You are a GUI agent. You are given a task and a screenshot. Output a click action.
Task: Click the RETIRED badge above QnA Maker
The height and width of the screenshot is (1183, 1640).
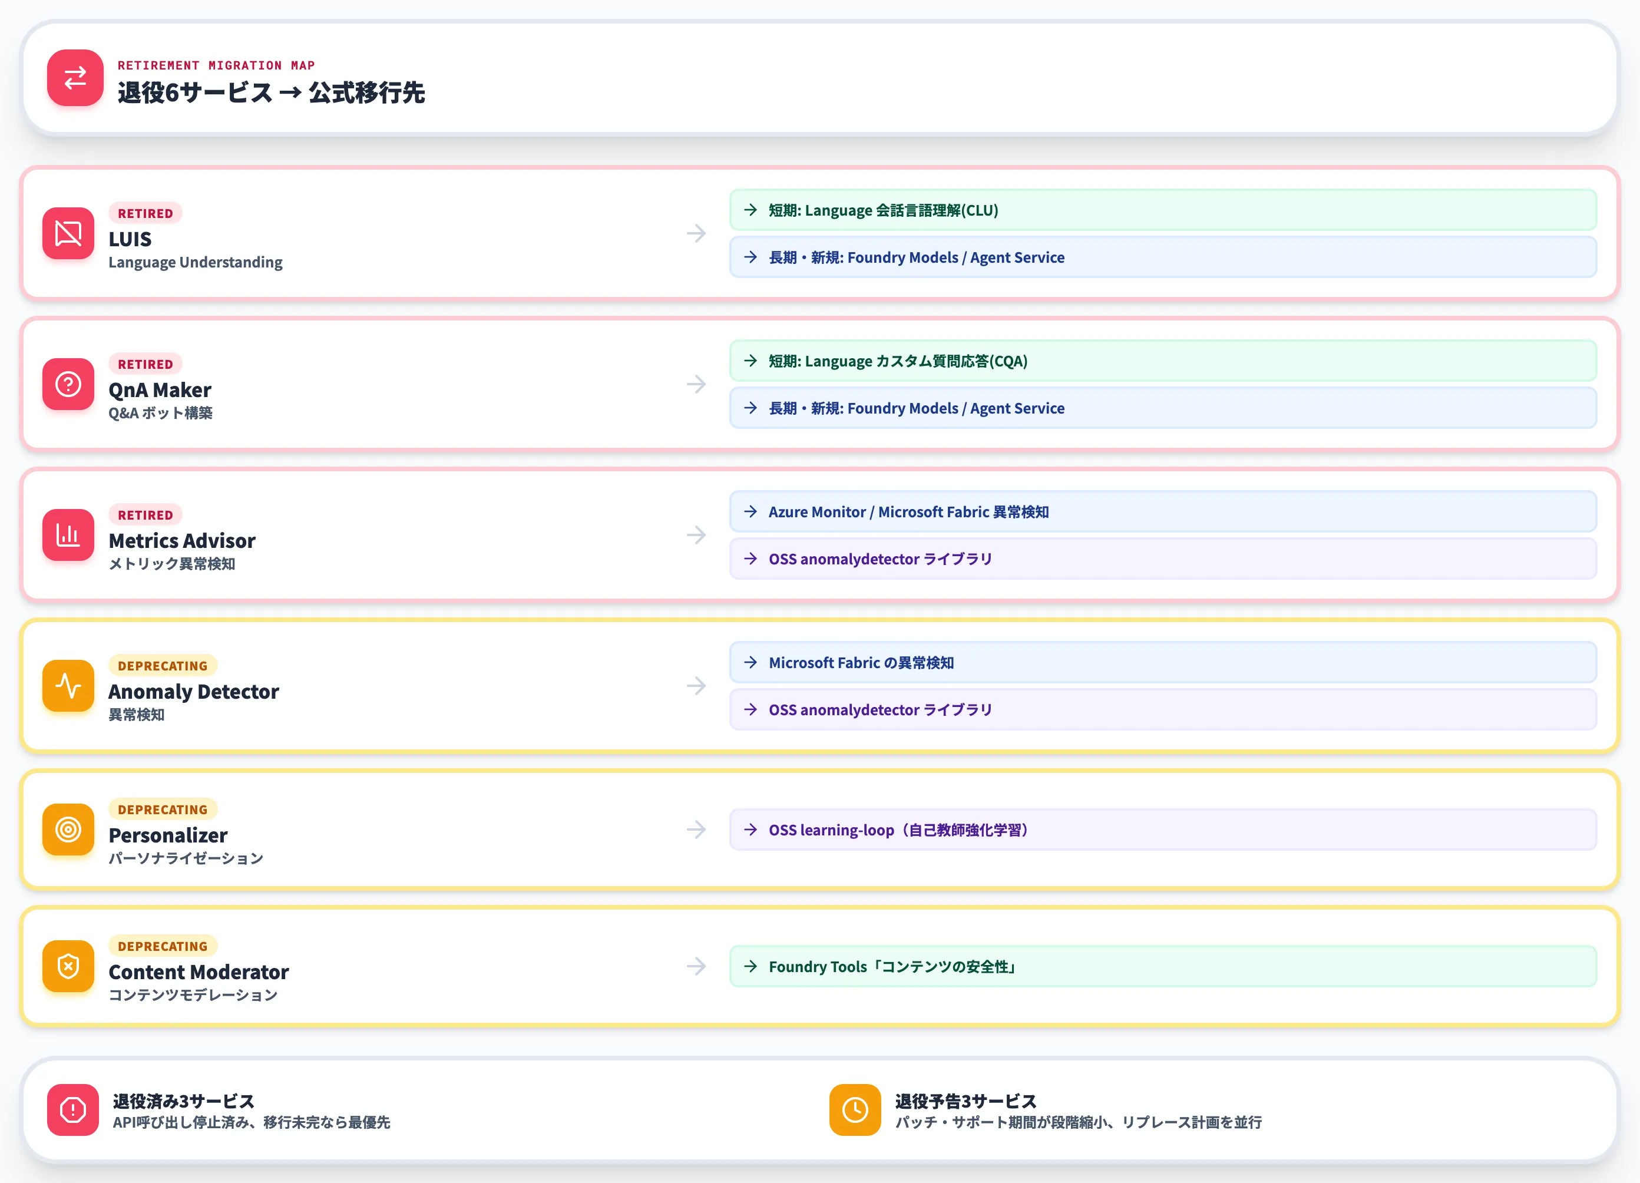point(146,364)
